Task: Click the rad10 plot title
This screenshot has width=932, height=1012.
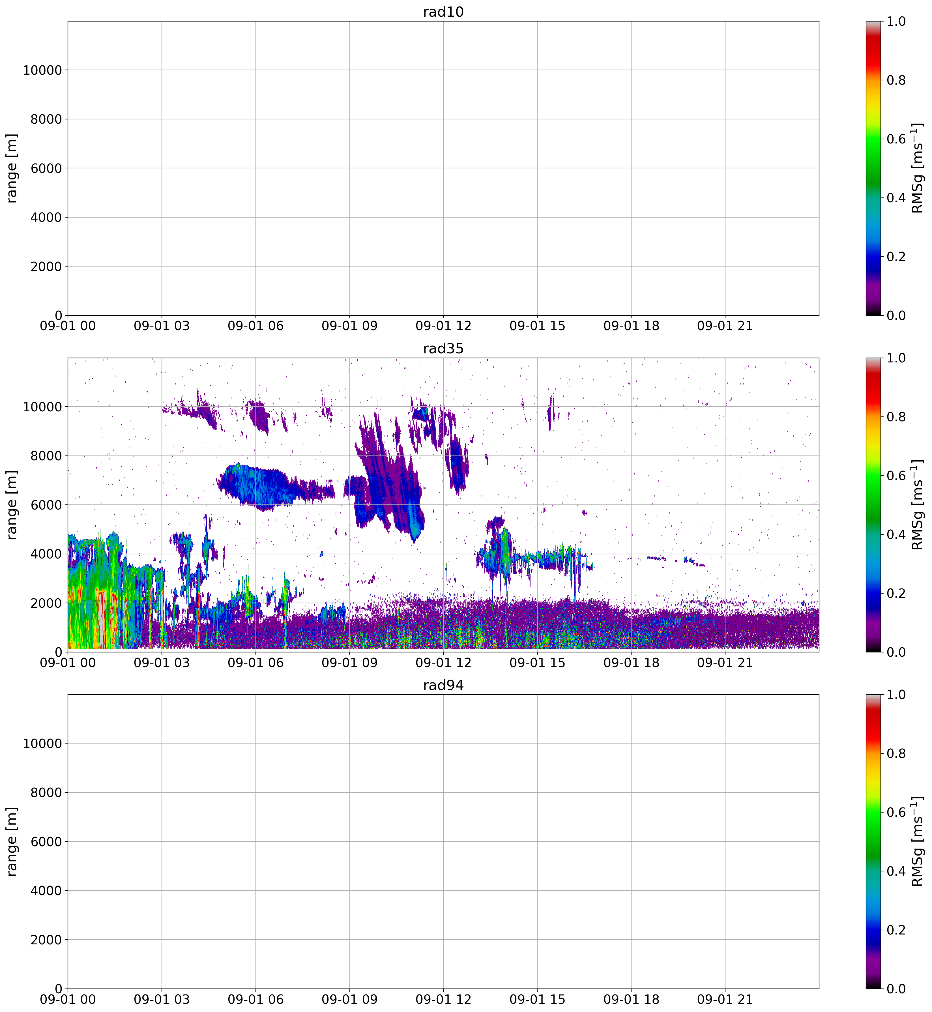Action: (x=443, y=12)
